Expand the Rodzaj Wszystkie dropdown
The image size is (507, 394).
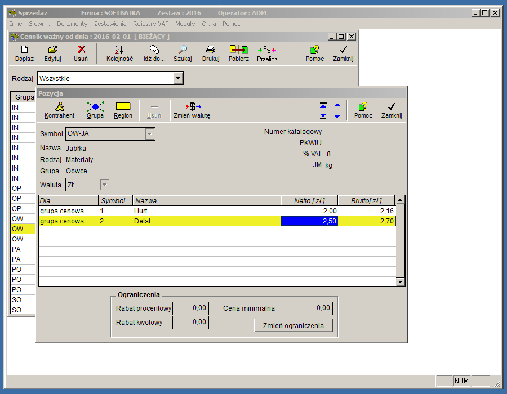(x=178, y=78)
